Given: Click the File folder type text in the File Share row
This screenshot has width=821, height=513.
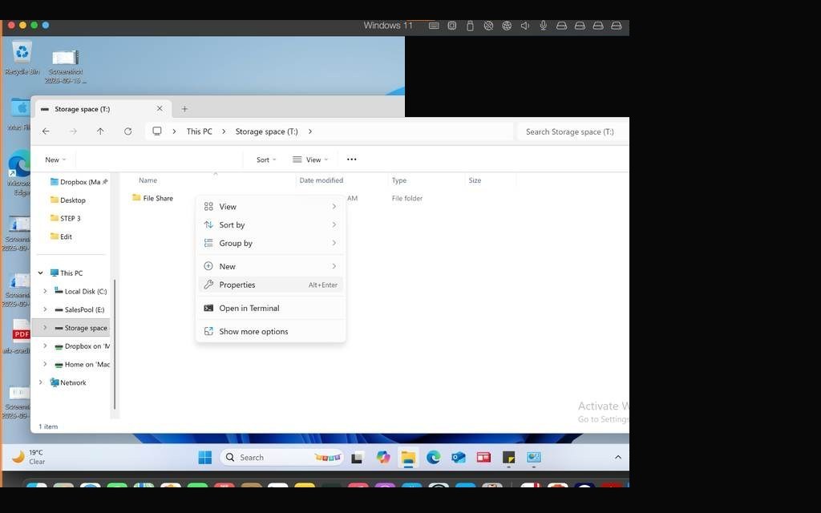Looking at the screenshot, I should (x=406, y=198).
